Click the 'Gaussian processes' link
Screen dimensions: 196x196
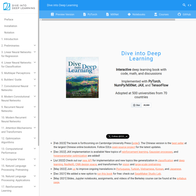click(161, 152)
